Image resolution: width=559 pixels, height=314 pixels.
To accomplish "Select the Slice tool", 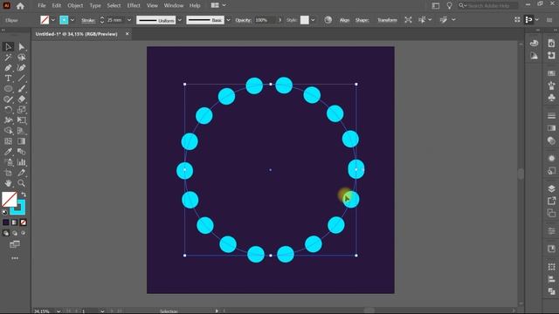I will (21, 173).
